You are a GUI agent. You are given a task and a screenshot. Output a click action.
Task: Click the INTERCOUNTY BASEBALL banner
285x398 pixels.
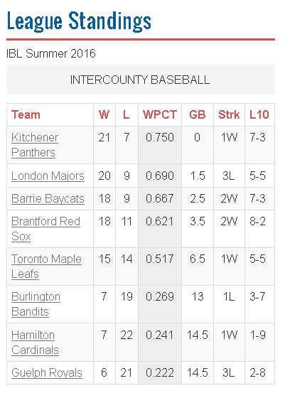141,80
